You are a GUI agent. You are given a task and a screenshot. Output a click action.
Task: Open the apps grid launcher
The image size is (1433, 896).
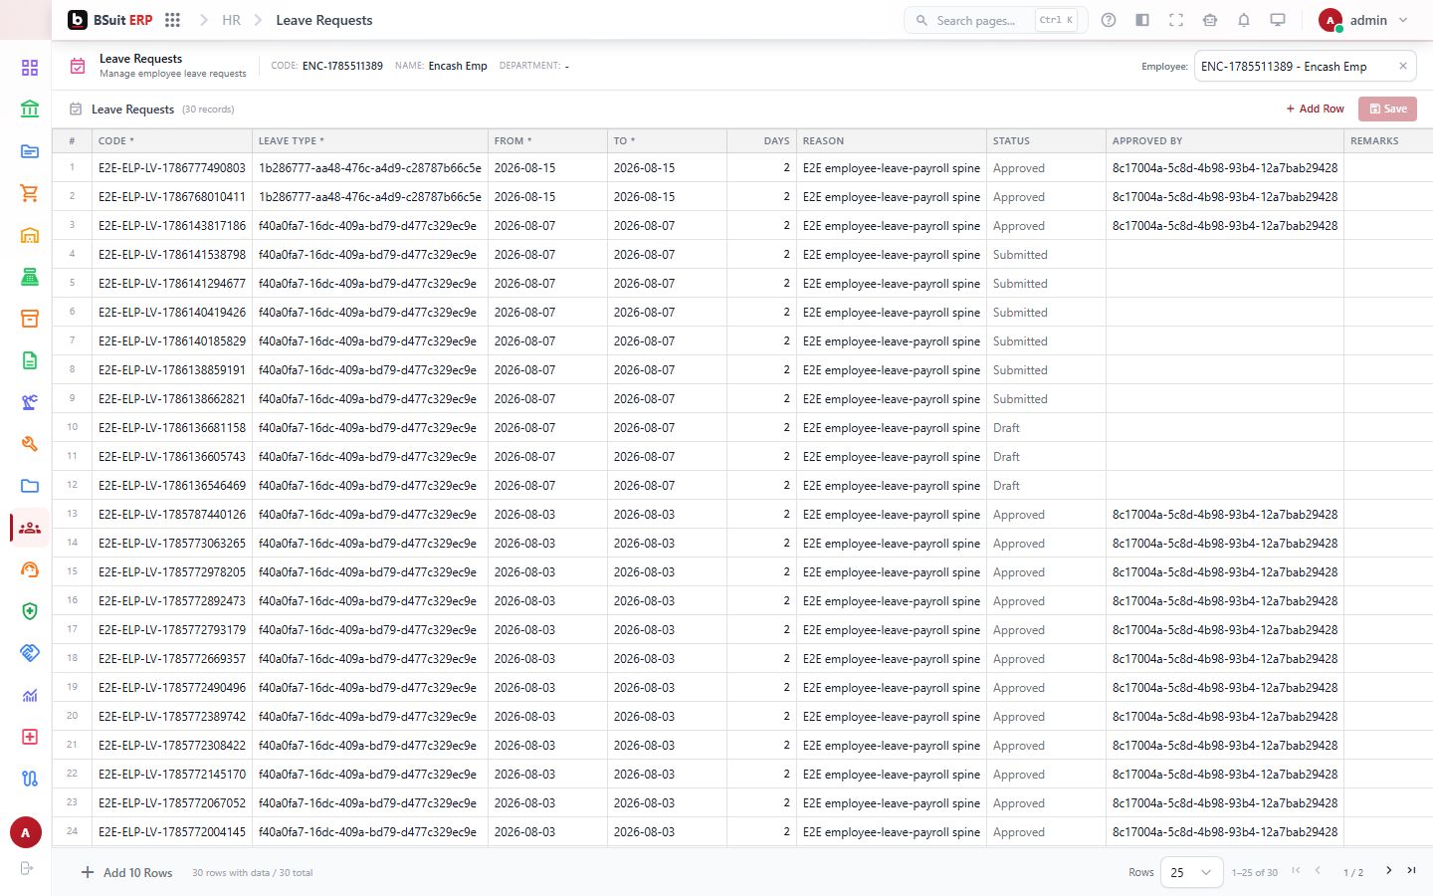pyautogui.click(x=172, y=20)
